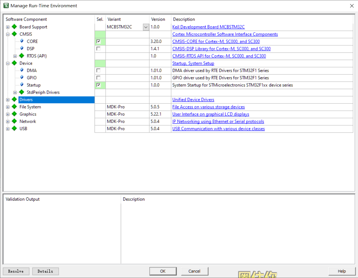Open CMSIS-CORE for Cortex-M link
This screenshot has height=278, width=358.
(216, 41)
